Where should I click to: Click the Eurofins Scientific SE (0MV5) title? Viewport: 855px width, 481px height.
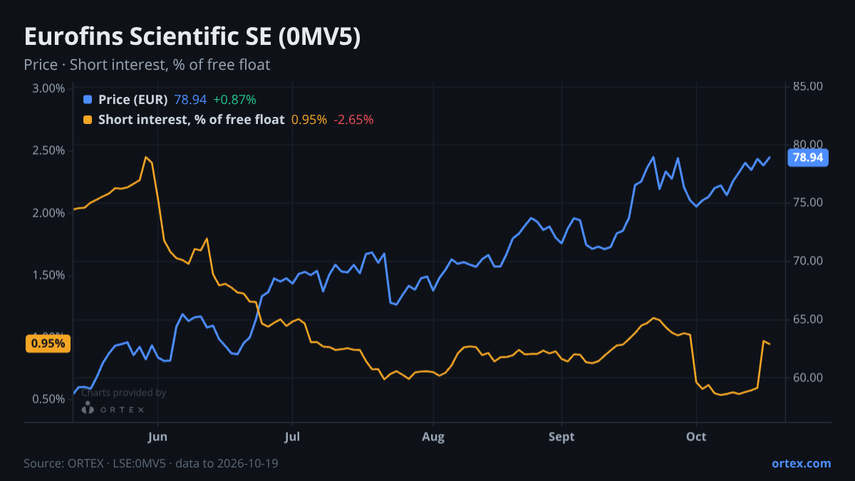pos(192,37)
